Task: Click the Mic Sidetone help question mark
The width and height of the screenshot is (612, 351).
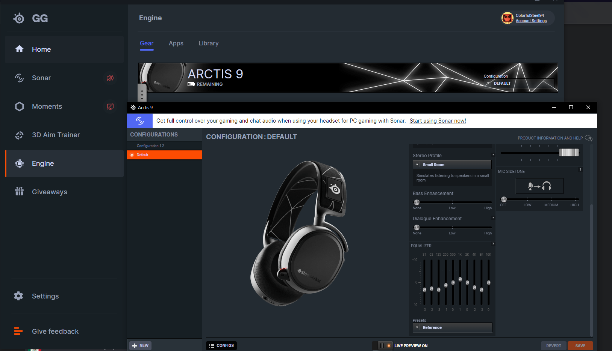Action: 580,169
